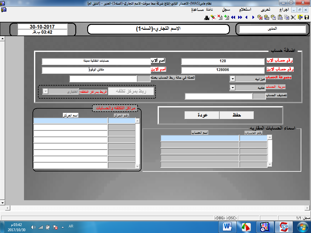Click the تصنيف الحساب input field
This screenshot has width=311, height=233.
[219, 96]
